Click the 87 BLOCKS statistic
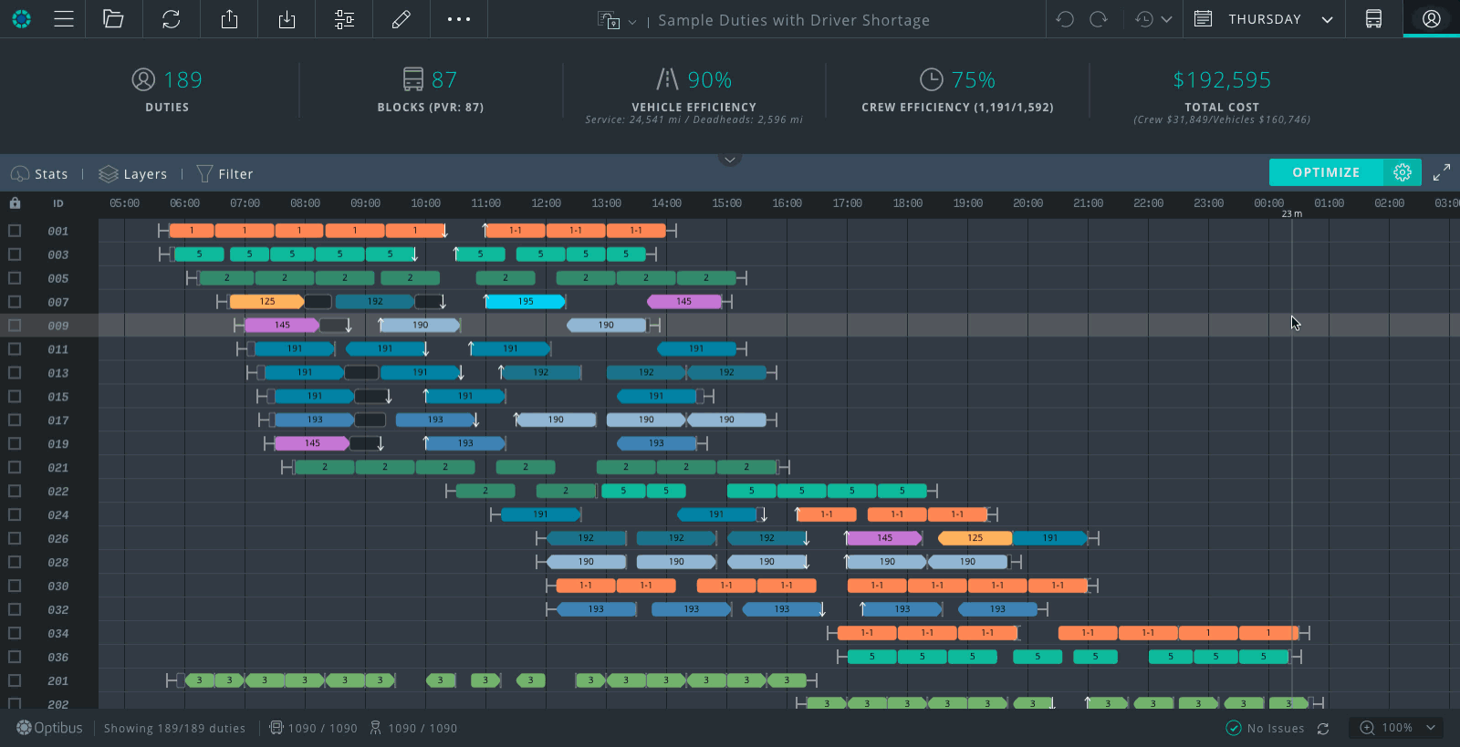The image size is (1460, 747). coord(431,90)
